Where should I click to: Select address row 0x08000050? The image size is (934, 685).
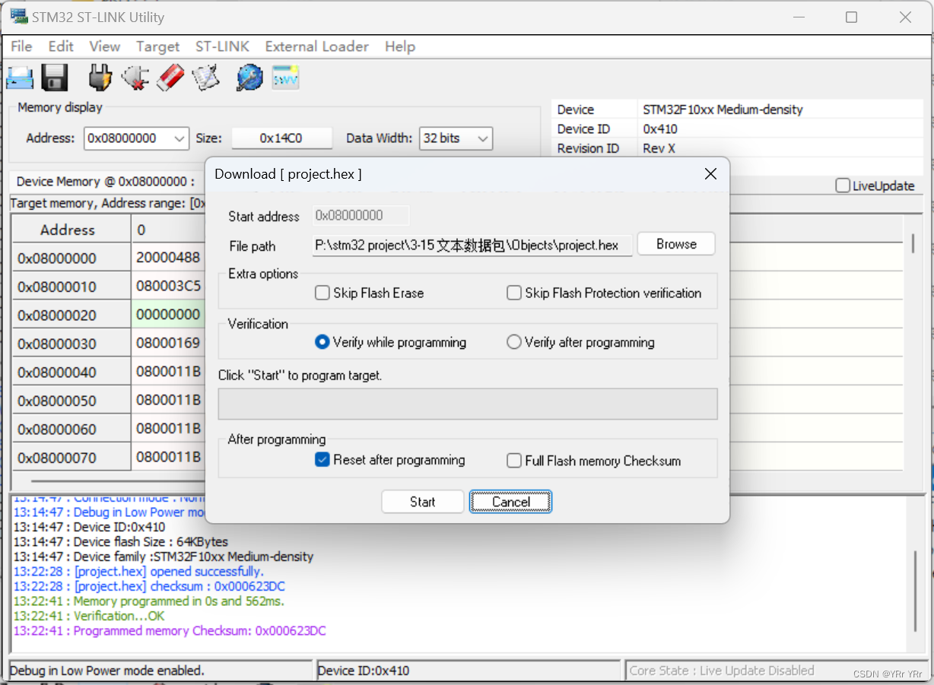point(71,401)
